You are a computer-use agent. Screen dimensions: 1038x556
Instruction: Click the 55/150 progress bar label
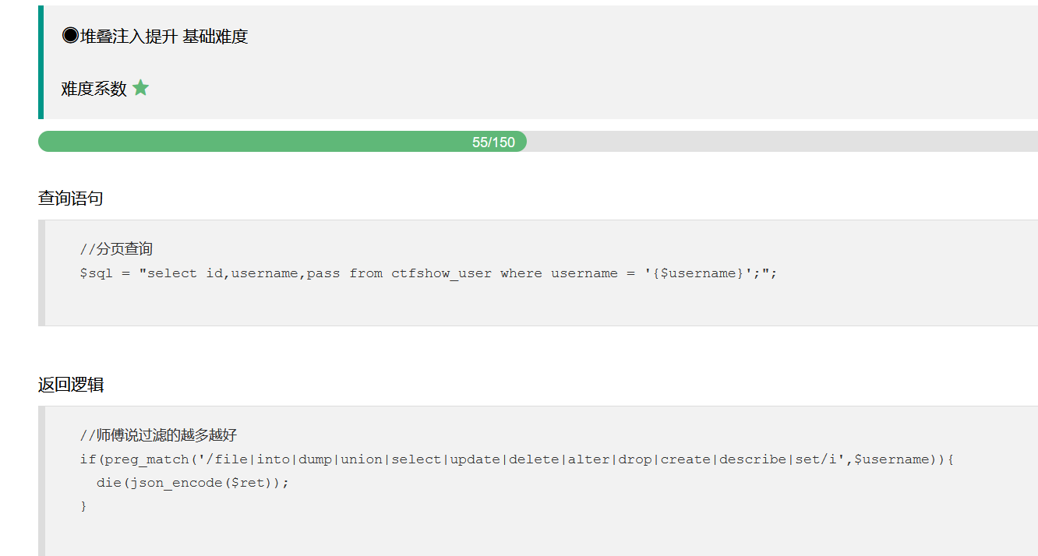pos(493,143)
